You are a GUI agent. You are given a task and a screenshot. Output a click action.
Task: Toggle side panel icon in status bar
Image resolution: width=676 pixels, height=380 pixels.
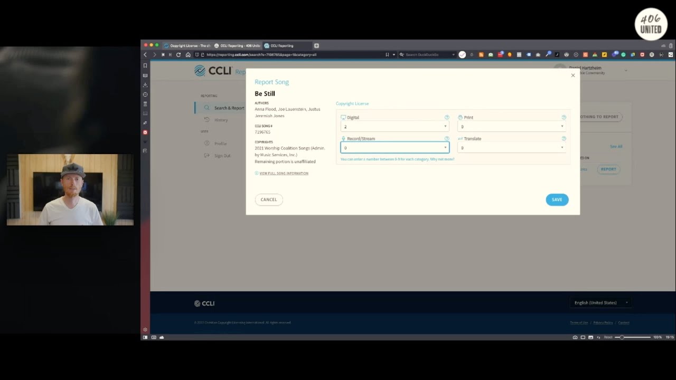(x=145, y=337)
